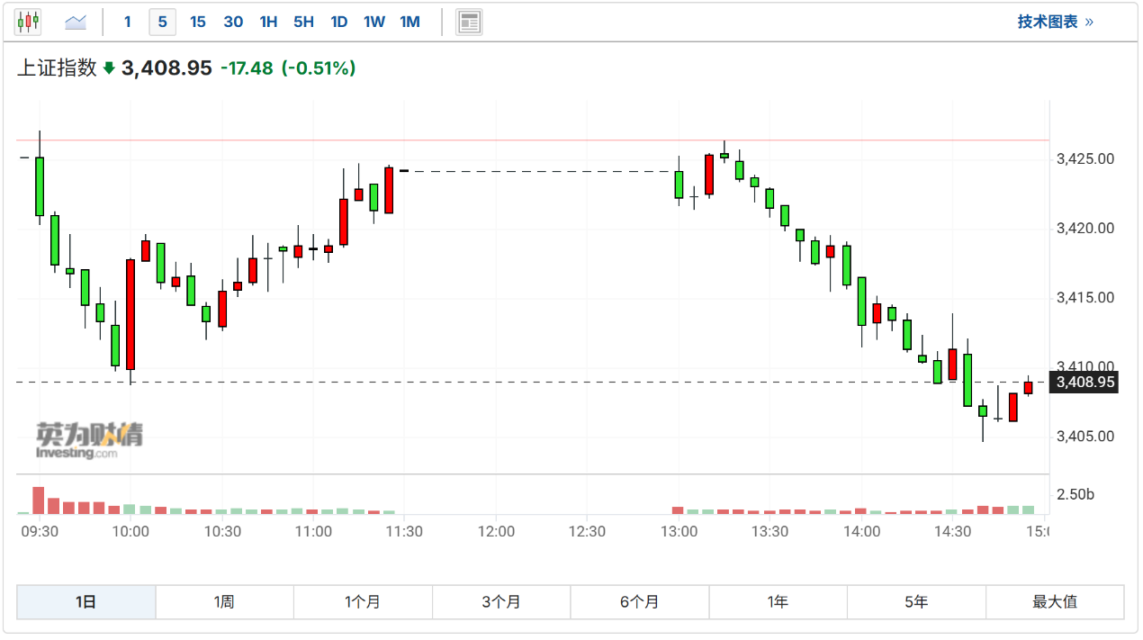Set the chart interval to 1 minute
The height and width of the screenshot is (640, 1143).
(127, 22)
